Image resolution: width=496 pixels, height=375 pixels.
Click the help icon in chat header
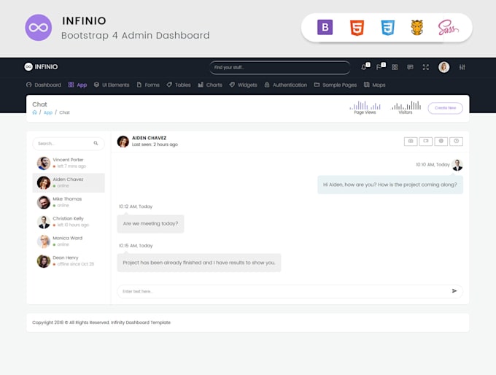click(457, 142)
